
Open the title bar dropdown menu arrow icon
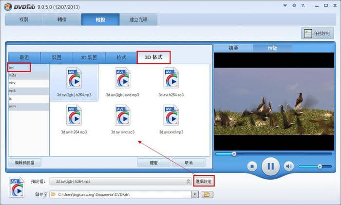[x=285, y=5]
